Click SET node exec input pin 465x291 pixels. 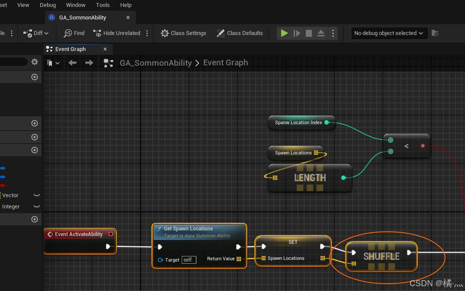[x=263, y=246]
